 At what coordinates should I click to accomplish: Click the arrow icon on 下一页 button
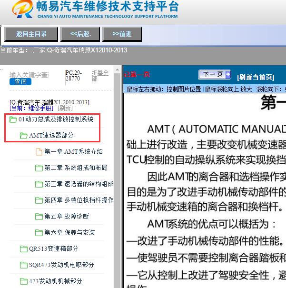point(227,74)
